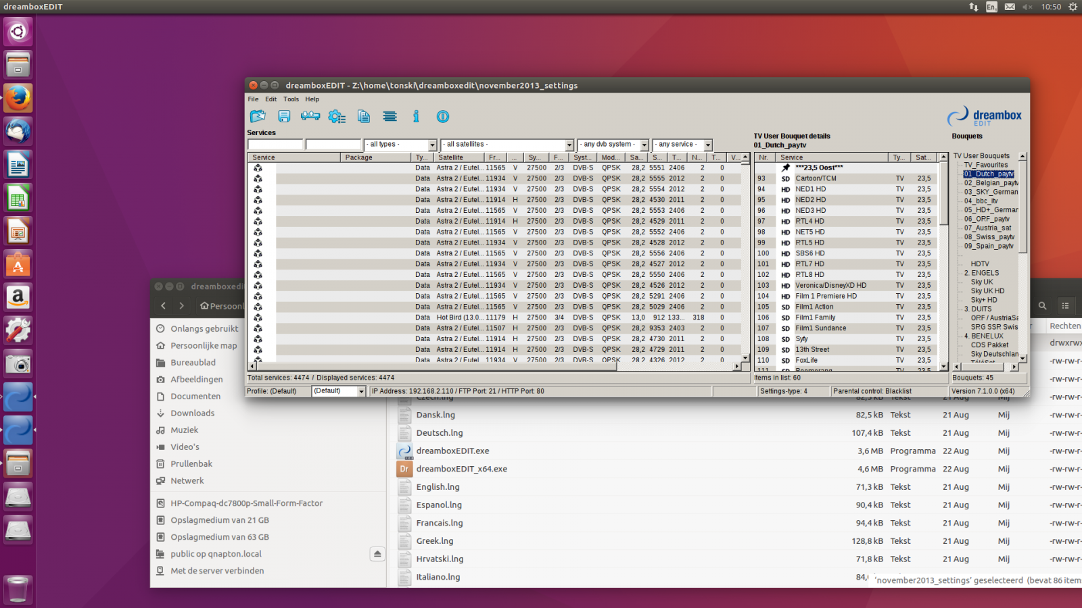
Task: Open options via the gear toolbar icon
Action: click(337, 116)
